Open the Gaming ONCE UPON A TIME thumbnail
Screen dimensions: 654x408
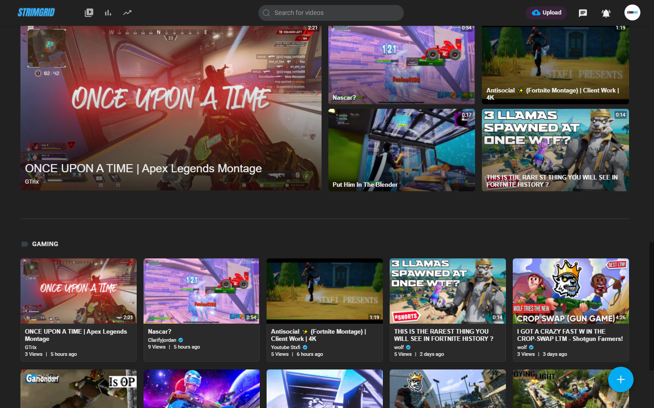79,291
